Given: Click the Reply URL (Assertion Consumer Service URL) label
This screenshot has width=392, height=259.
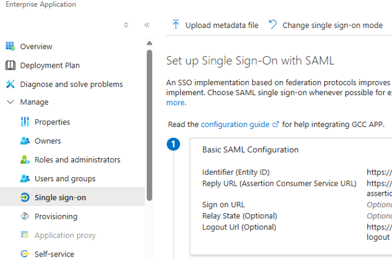Looking at the screenshot, I should [279, 183].
